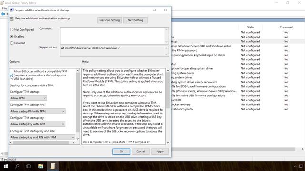Click the Options pane scroll right arrow
This screenshot has height=171, width=305.
click(x=73, y=142)
